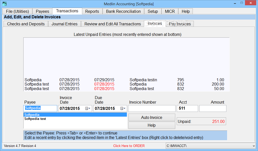Select the Transactions tab
The height and width of the screenshot is (151, 258).
pos(67,11)
